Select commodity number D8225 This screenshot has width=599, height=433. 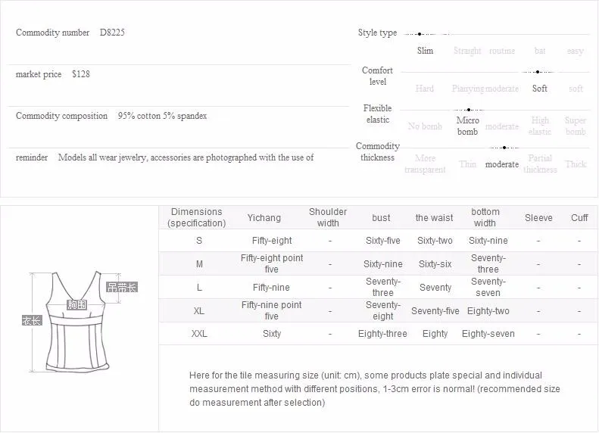tap(112, 33)
